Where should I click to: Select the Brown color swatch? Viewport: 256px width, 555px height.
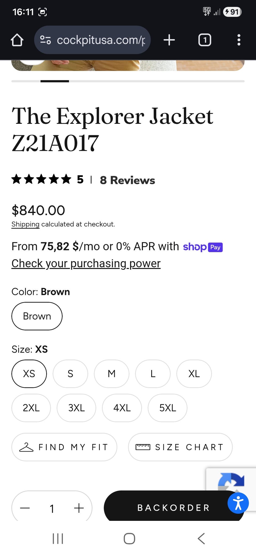tap(37, 316)
